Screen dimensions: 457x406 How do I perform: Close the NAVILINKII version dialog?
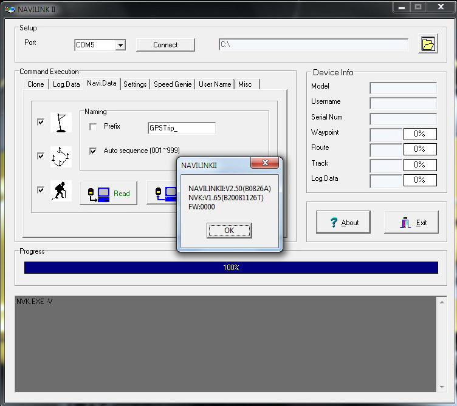265,163
